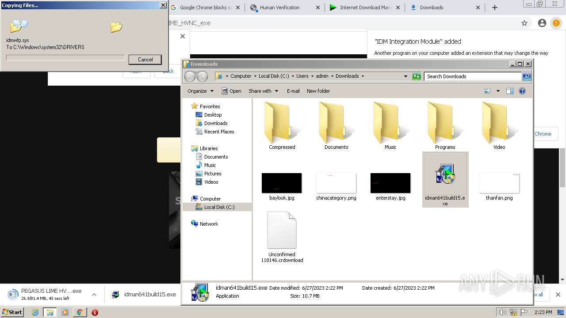Open the view options dropdown arrow
This screenshot has height=318, width=566.
click(498, 91)
